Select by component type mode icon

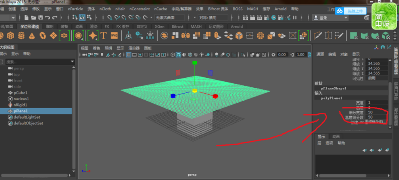(x=89, y=18)
